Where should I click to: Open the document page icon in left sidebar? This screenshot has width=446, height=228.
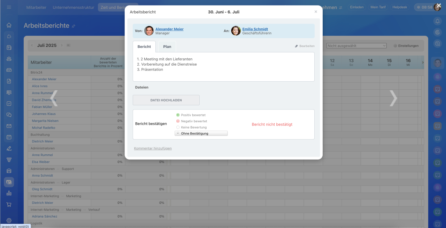coord(9,81)
